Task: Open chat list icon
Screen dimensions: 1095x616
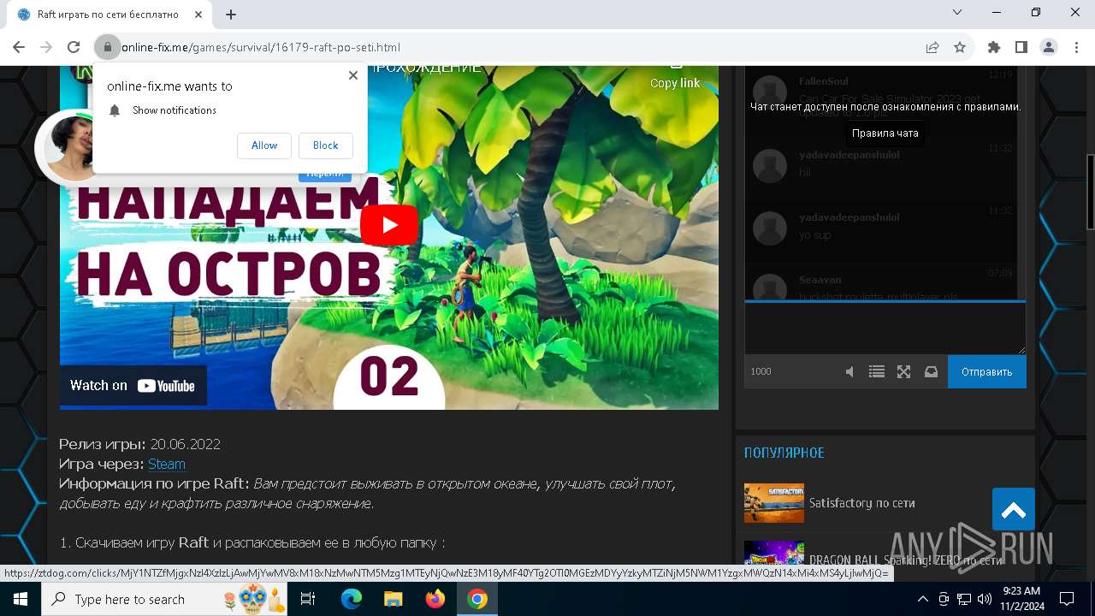Action: click(x=877, y=372)
